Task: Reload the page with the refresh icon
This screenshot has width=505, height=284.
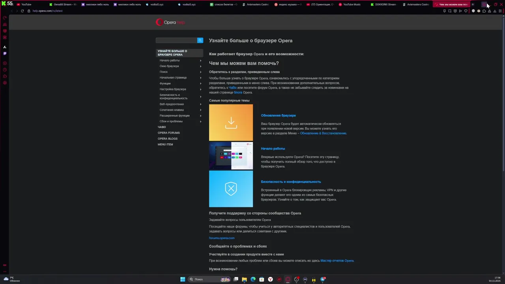Action: point(22,11)
